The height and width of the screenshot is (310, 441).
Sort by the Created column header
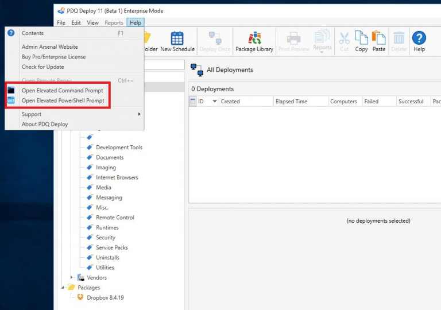246,101
